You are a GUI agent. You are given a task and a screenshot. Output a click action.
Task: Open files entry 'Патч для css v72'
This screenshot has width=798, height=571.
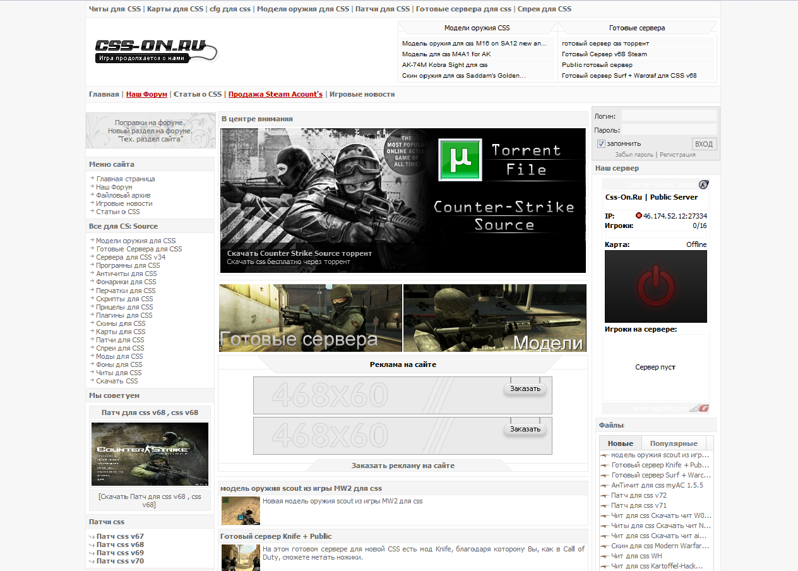pyautogui.click(x=639, y=495)
